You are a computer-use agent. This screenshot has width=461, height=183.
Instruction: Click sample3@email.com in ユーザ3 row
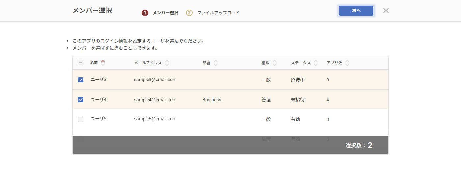click(x=155, y=80)
